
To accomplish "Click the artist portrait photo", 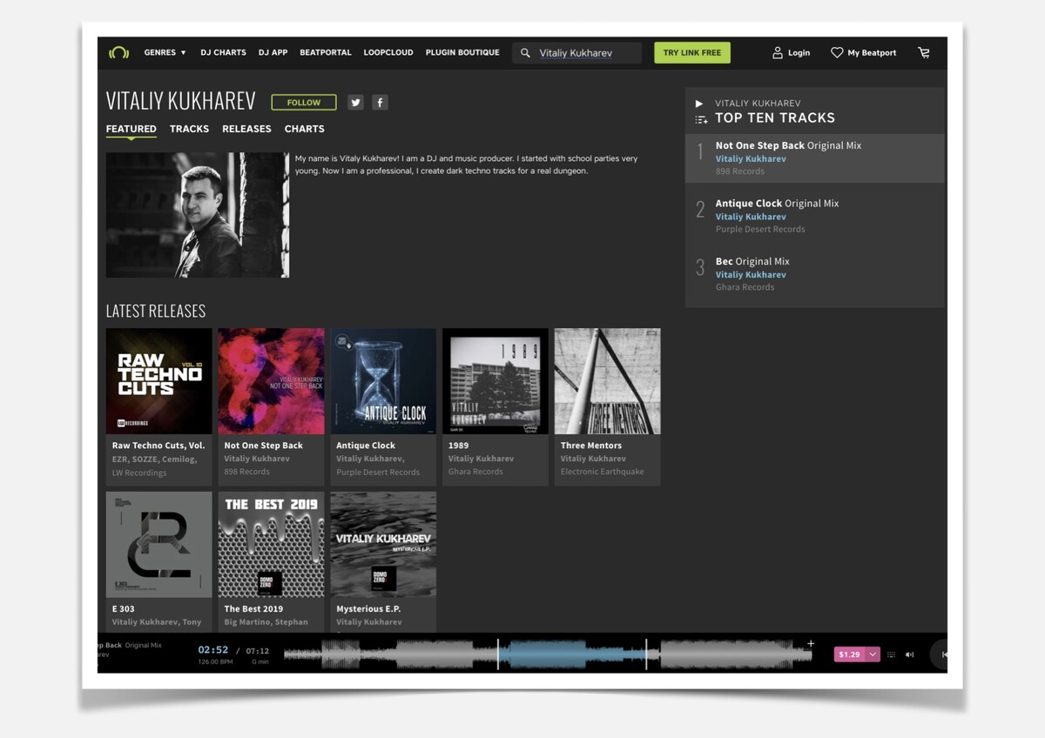I will pos(198,215).
